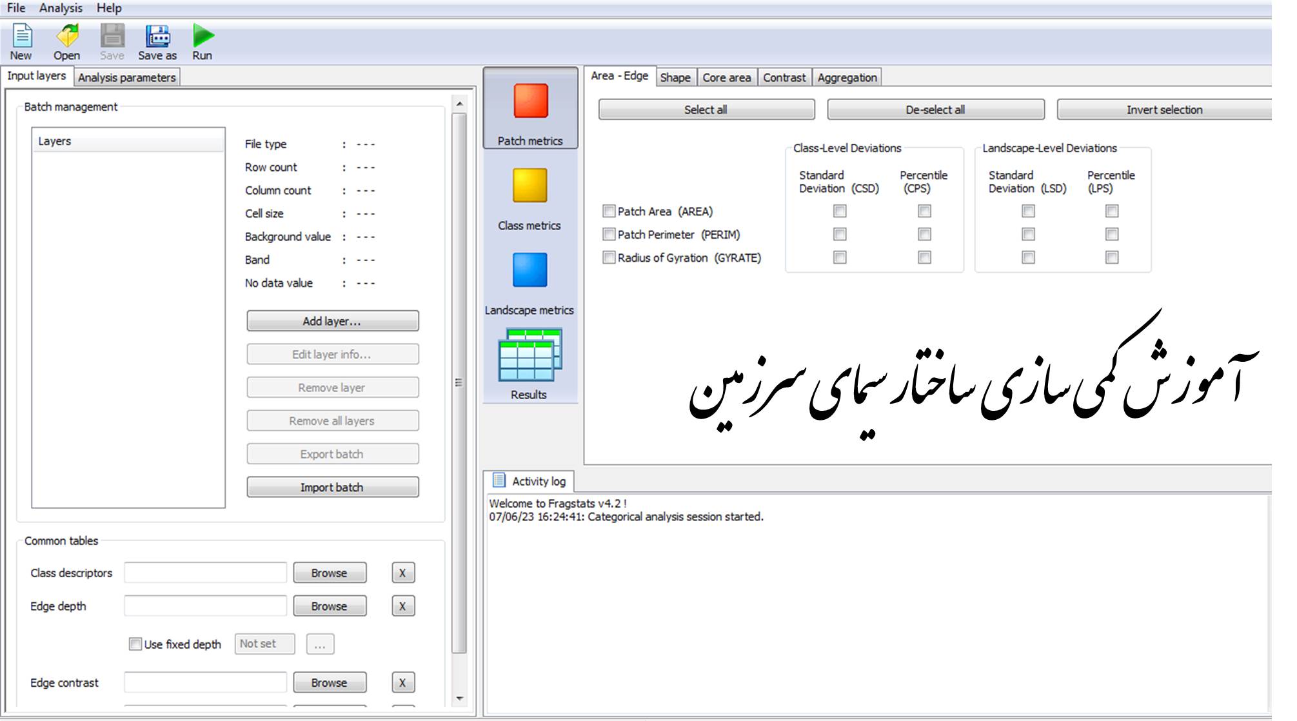Click the Save as disk icon

pyautogui.click(x=157, y=36)
